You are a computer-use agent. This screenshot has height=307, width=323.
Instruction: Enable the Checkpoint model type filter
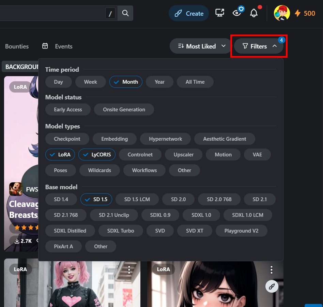click(x=67, y=139)
